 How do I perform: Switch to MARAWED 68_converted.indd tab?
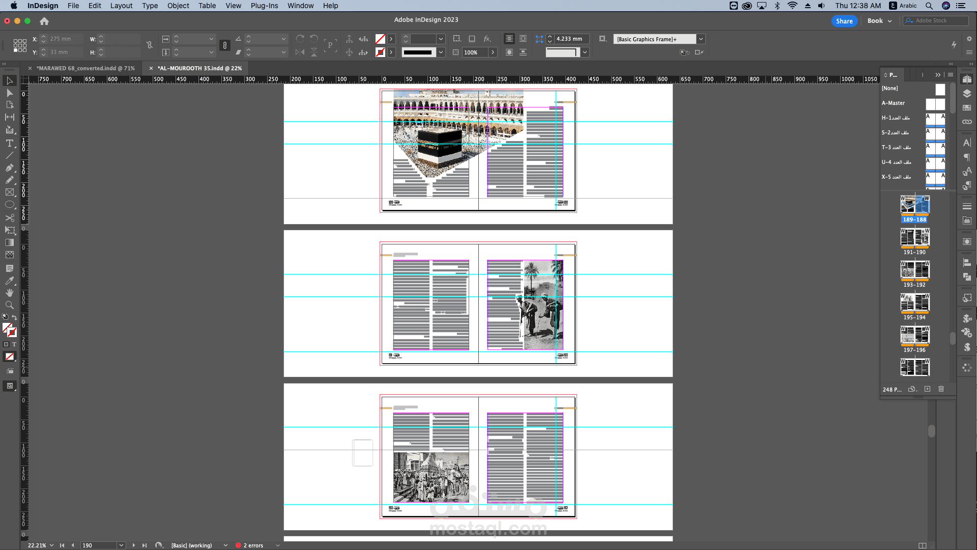pos(85,68)
